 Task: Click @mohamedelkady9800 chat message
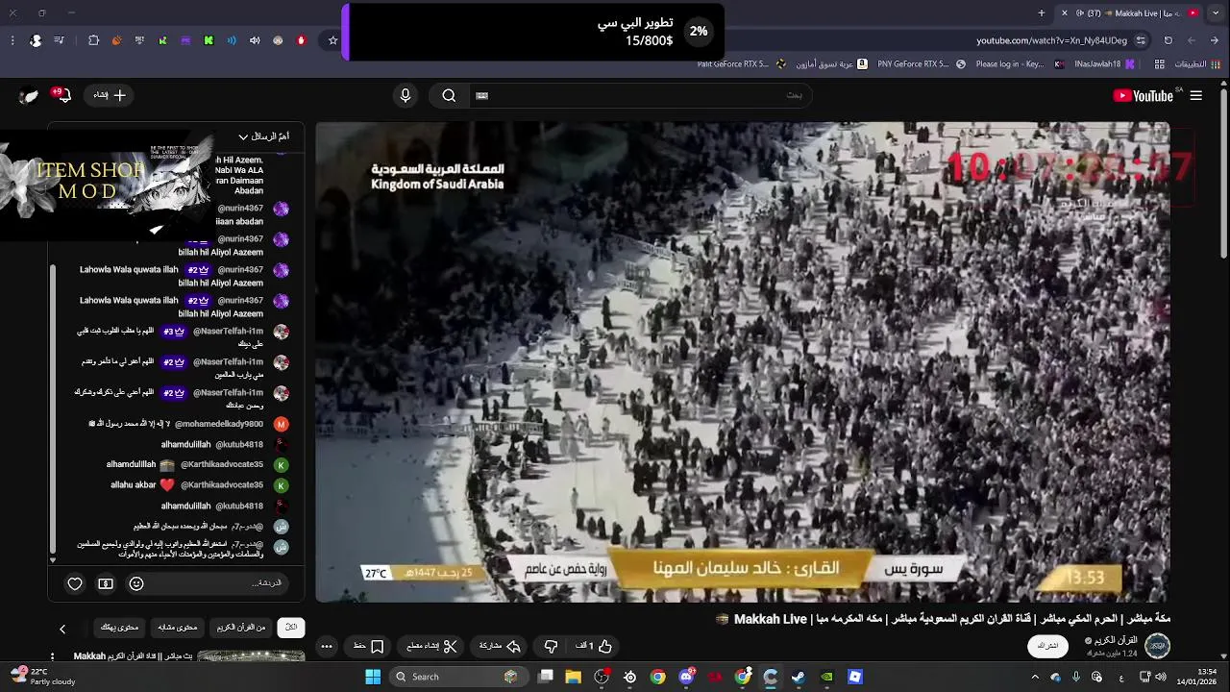[179, 424]
